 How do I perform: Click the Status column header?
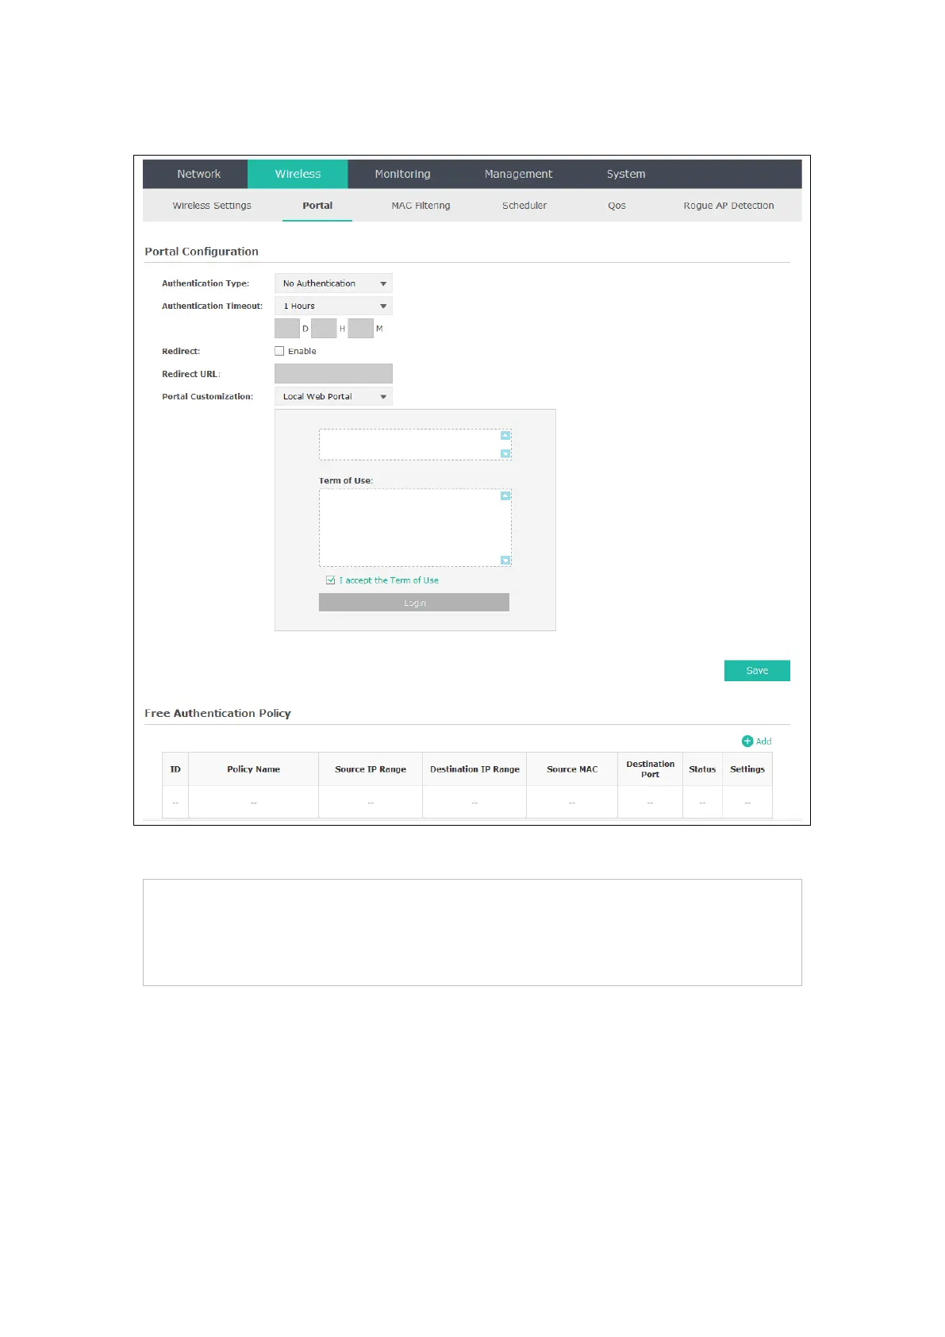pos(702,769)
